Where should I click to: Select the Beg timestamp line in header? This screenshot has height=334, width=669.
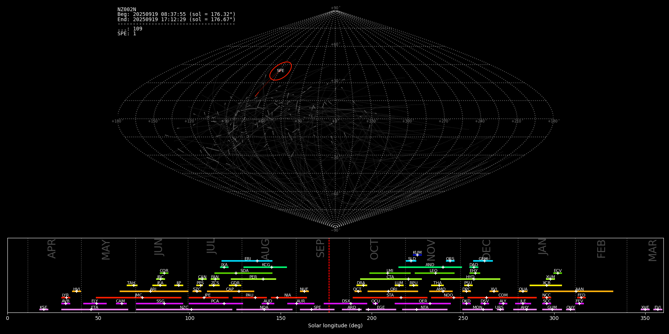177,14
